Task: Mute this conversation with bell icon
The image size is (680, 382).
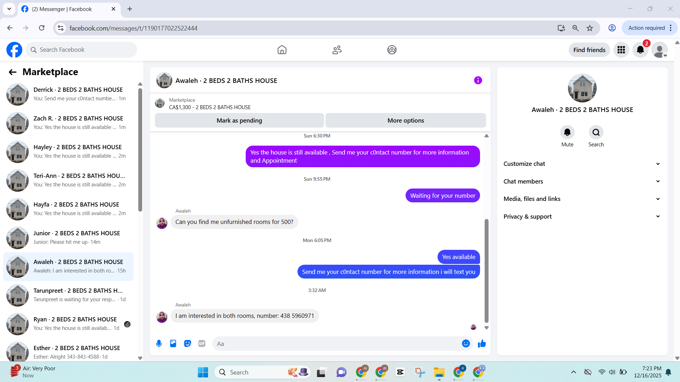Action: pyautogui.click(x=567, y=132)
